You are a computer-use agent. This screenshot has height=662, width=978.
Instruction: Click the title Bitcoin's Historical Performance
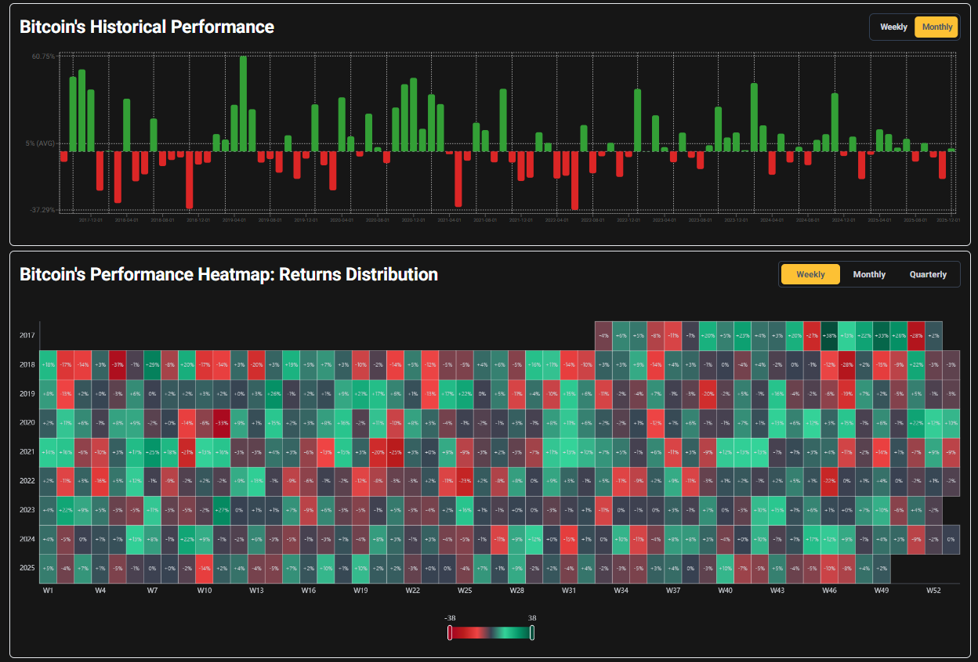[x=147, y=27]
